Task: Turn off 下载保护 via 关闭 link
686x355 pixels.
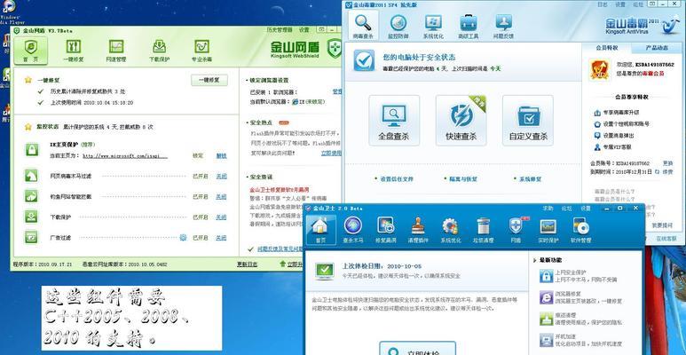Action: point(221,217)
